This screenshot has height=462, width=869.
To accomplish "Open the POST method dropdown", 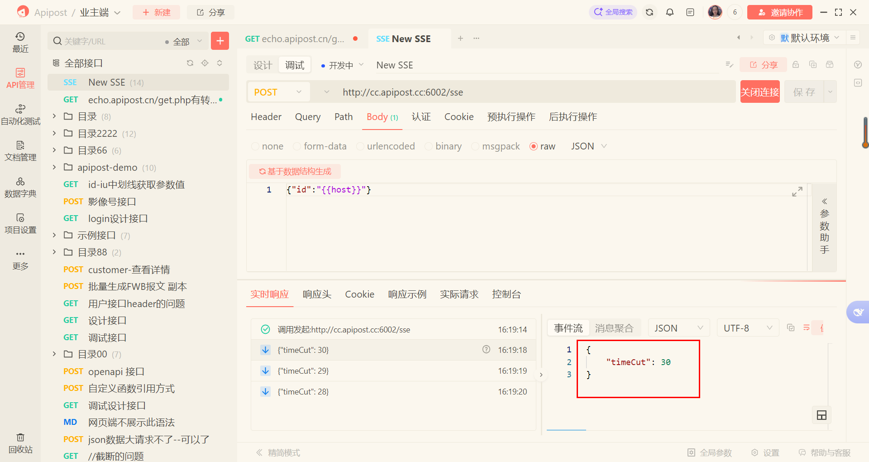I will [x=278, y=92].
